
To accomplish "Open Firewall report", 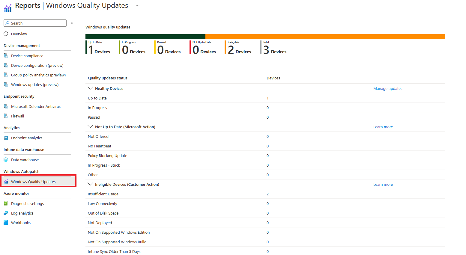I will (17, 116).
